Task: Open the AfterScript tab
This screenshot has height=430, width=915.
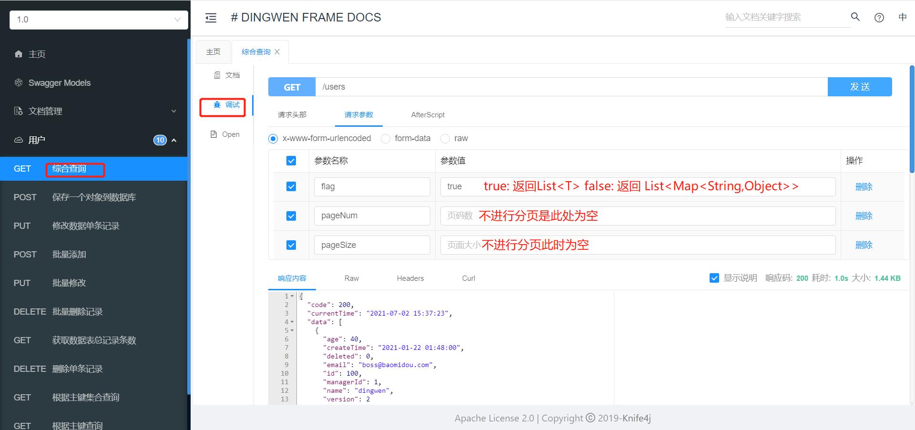Action: tap(428, 115)
